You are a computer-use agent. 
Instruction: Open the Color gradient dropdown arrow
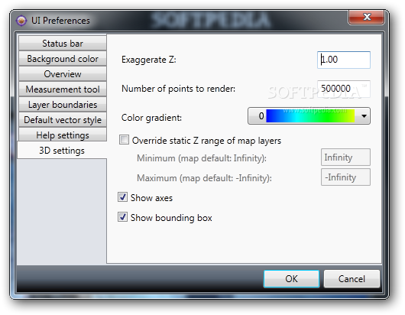[x=364, y=116]
